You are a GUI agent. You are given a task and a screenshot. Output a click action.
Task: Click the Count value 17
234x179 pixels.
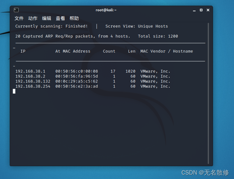point(113,71)
